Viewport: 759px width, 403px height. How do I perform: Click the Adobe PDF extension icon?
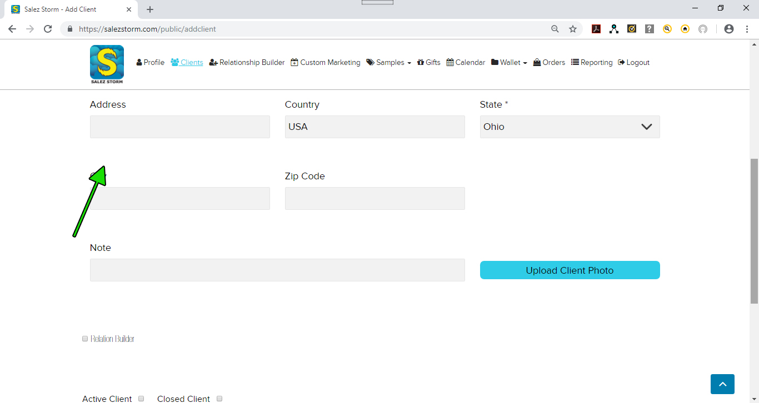[x=596, y=29]
